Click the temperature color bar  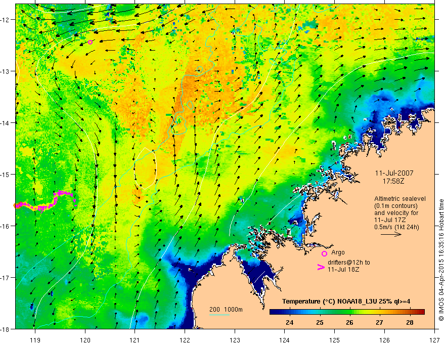coord(347,312)
